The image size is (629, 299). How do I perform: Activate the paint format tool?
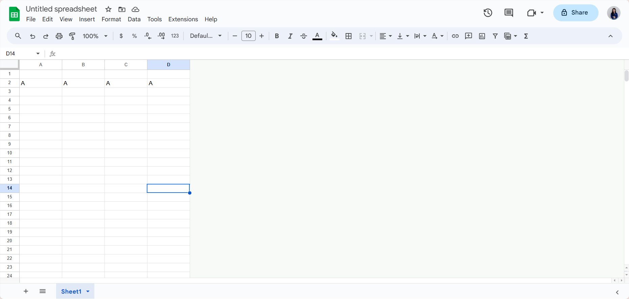(x=72, y=36)
